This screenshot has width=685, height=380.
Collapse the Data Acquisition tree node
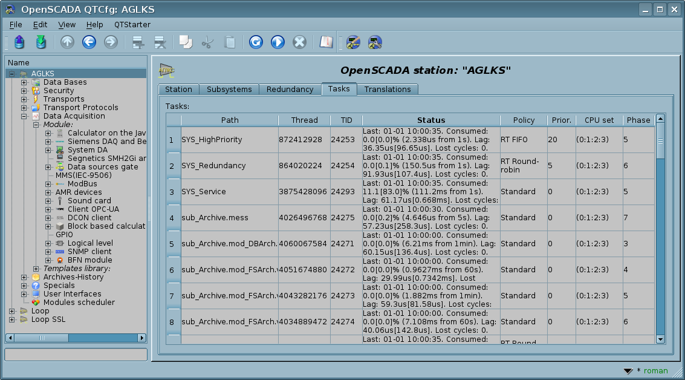click(x=24, y=116)
